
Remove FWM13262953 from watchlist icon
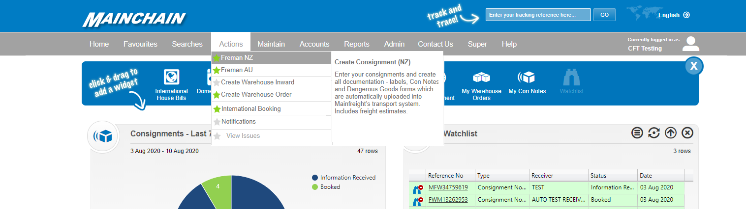[417, 201]
